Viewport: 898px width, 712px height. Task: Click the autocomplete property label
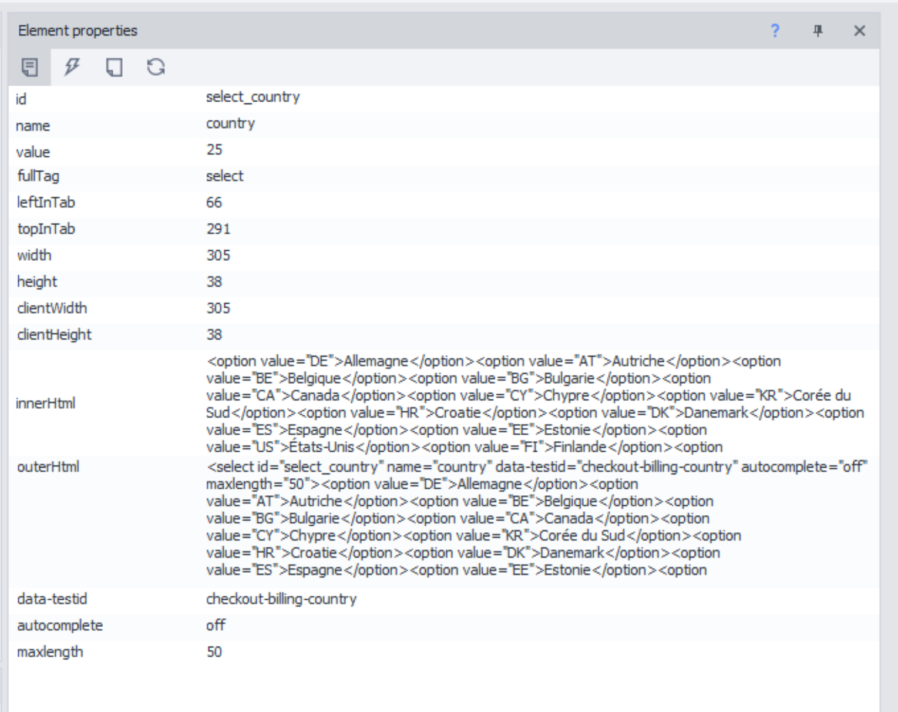(60, 626)
